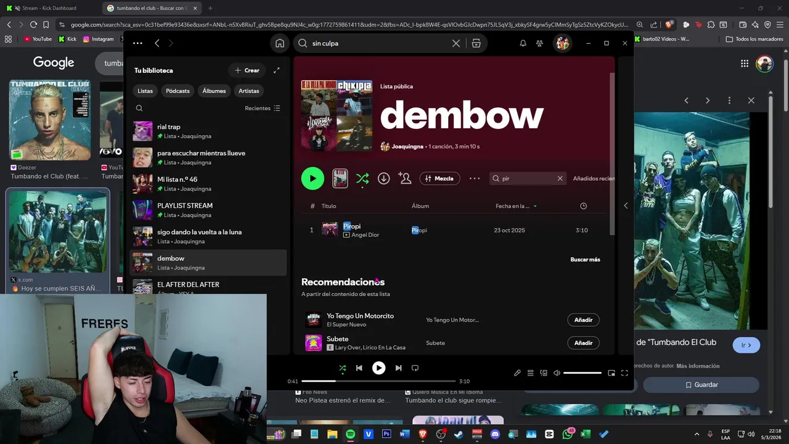The image size is (789, 444).
Task: Open 'Añadidos recientemente' sort dropdown
Action: pyautogui.click(x=593, y=178)
